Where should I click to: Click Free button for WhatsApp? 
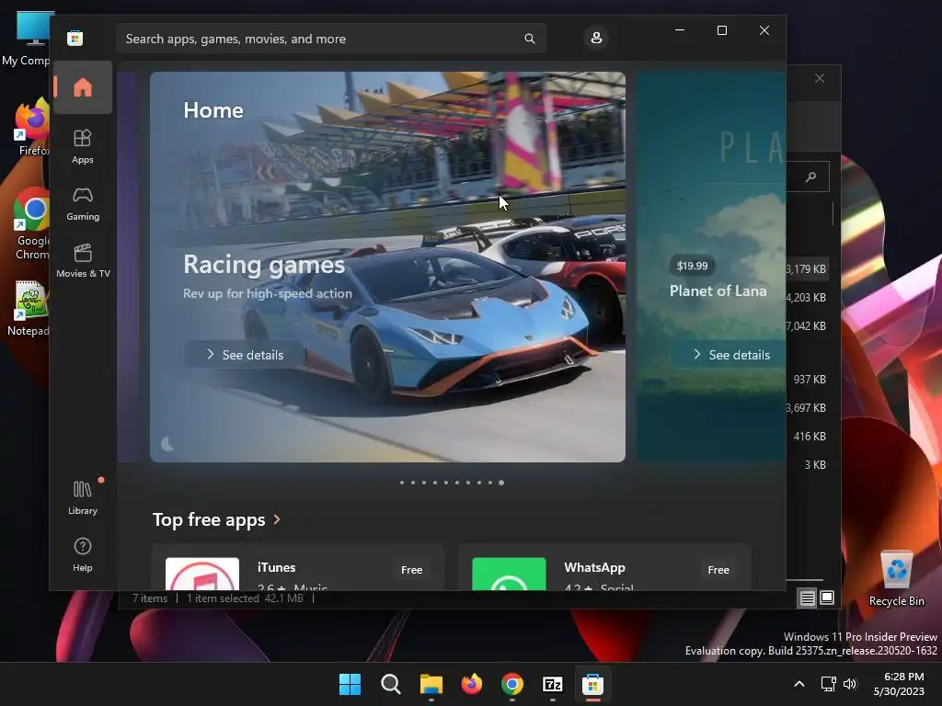[718, 570]
